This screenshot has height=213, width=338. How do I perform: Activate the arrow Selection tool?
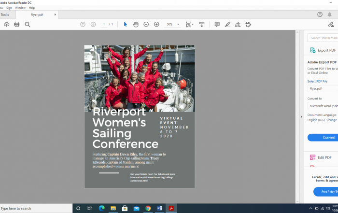[125, 24]
